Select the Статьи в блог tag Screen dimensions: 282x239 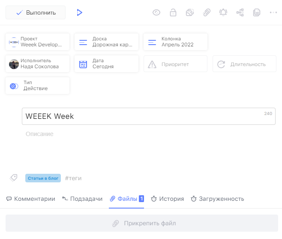point(43,178)
